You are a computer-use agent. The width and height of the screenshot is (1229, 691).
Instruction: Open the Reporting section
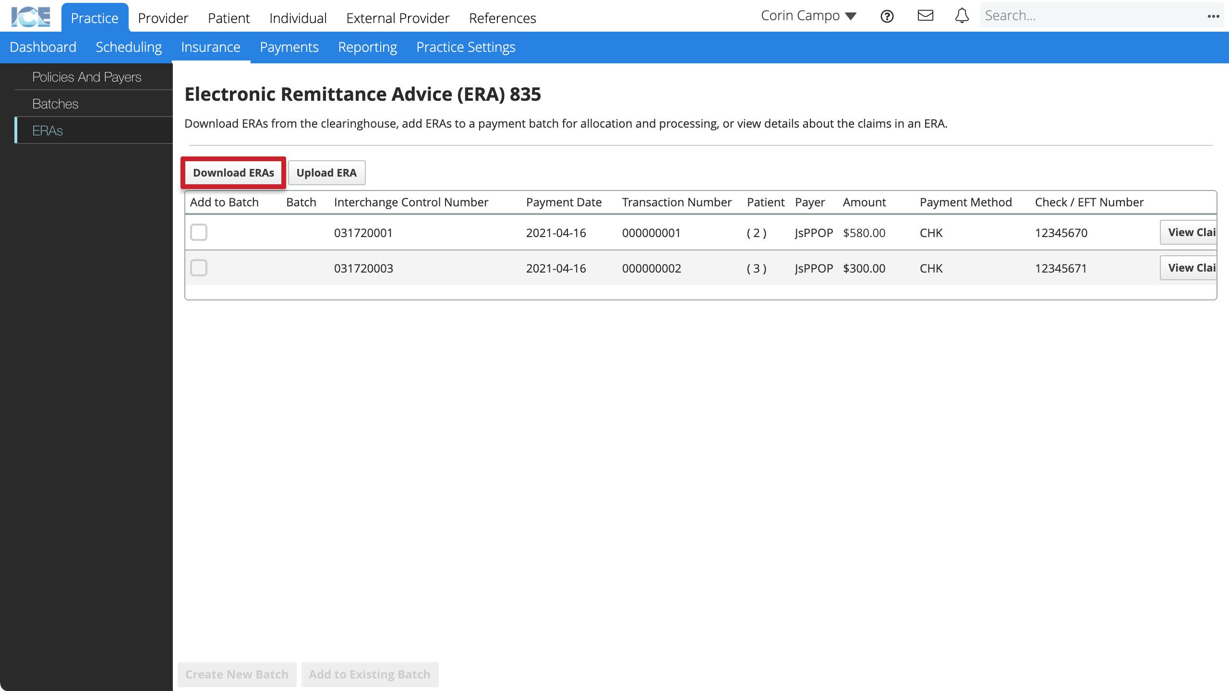coord(367,47)
